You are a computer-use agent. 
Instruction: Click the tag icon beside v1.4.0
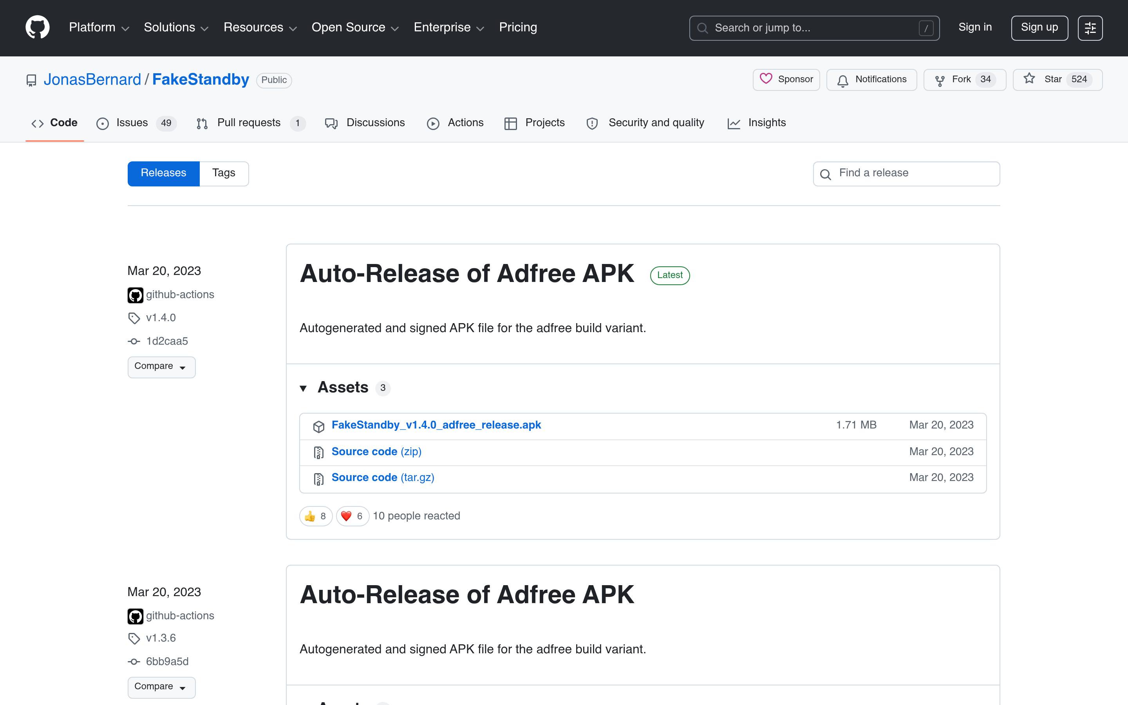coord(134,318)
